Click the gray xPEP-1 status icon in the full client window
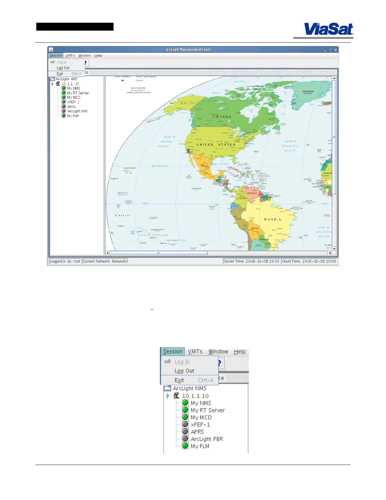The width and height of the screenshot is (386, 500). [64, 102]
